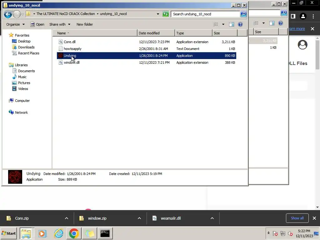Image resolution: width=320 pixels, height=240 pixels.
Task: Close the Chrome downloads bar
Action: tap(314, 218)
